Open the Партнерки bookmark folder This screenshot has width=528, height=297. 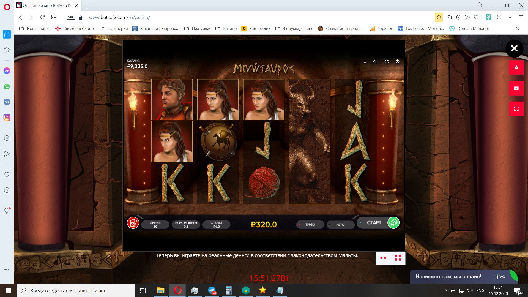[114, 29]
